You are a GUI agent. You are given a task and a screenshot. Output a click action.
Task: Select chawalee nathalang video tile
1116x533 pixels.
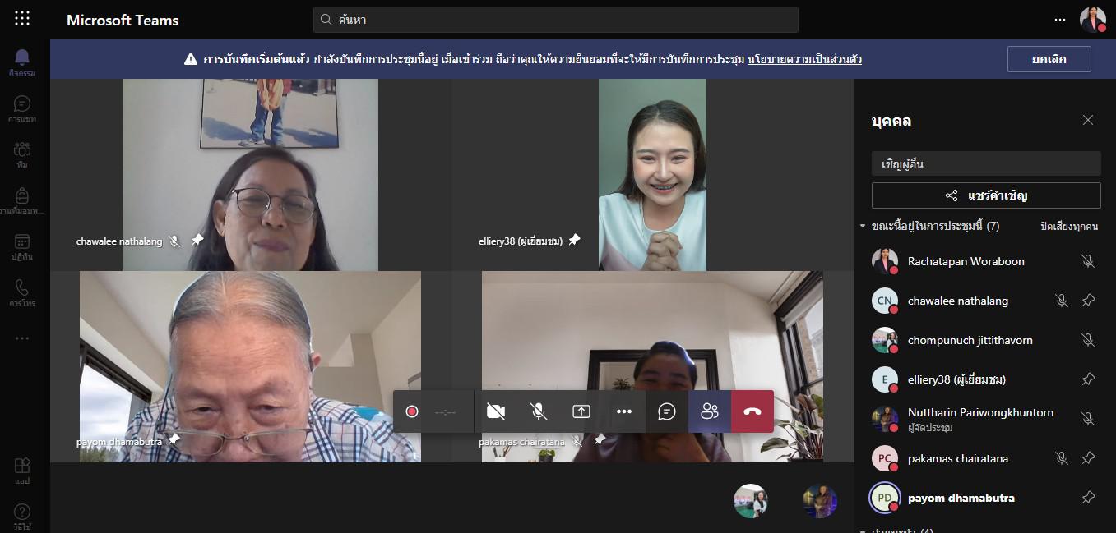coord(250,175)
